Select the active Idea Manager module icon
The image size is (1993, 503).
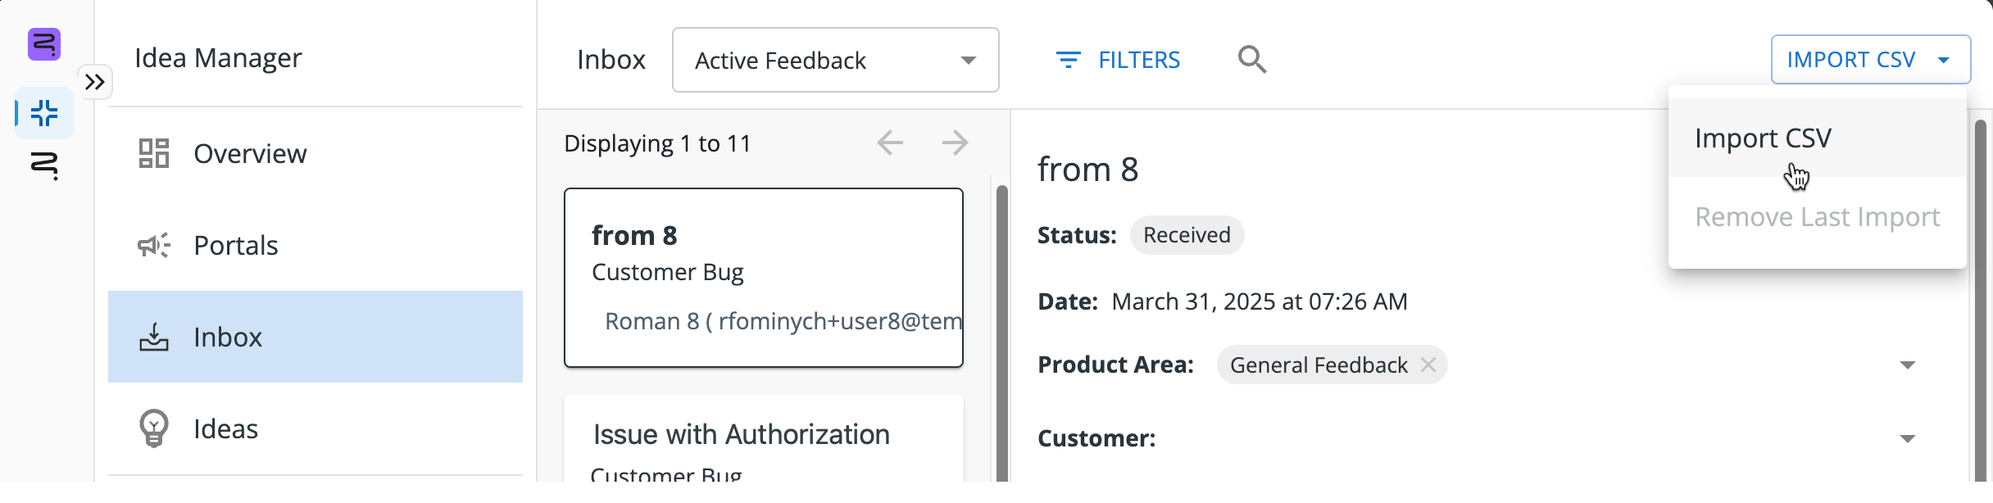pos(43,114)
